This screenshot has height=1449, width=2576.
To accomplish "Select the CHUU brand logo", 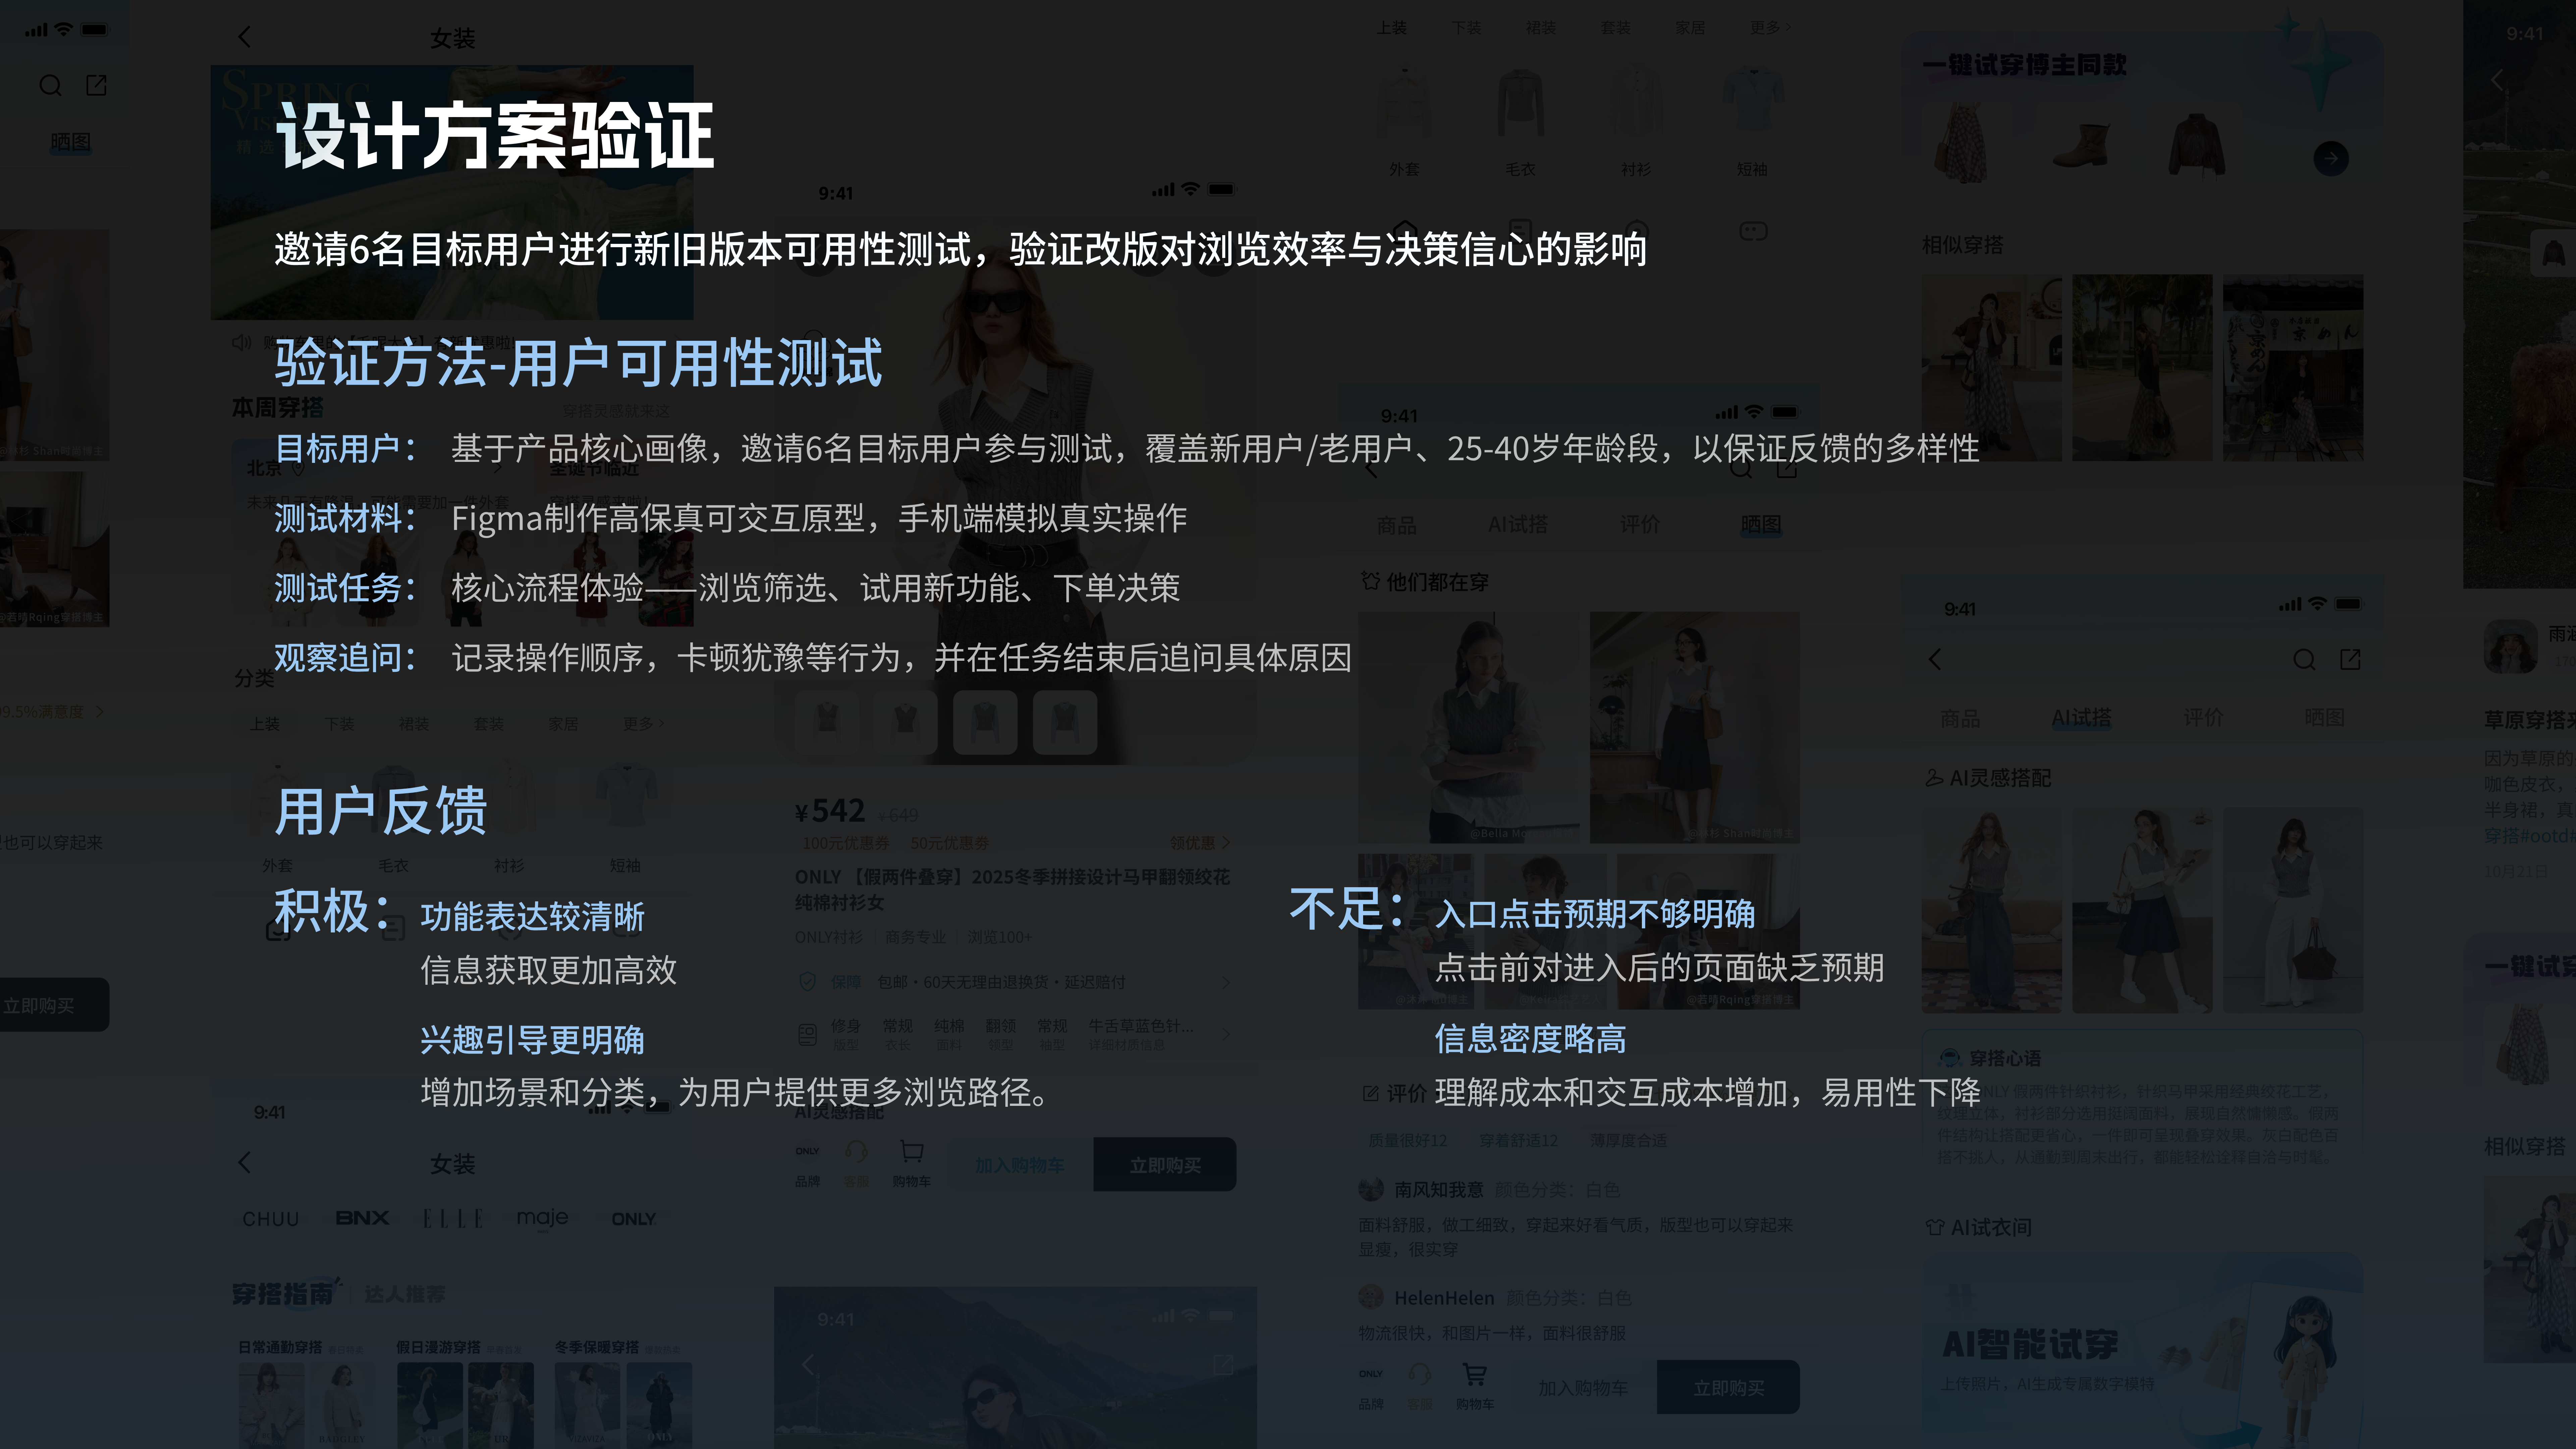I will point(271,1219).
